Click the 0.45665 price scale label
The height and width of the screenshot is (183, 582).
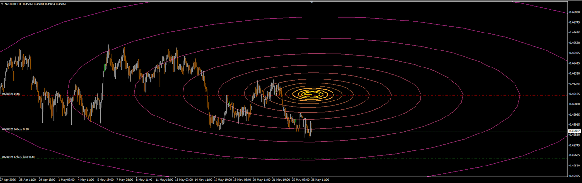(575, 155)
